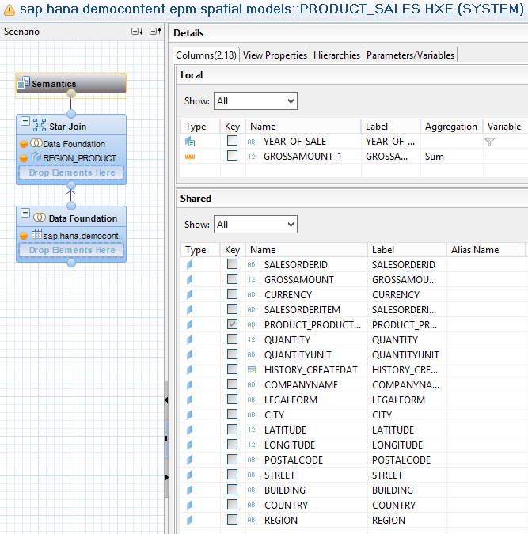528x534 pixels.
Task: Click the collapse left arrow on sash
Action: click(166, 400)
